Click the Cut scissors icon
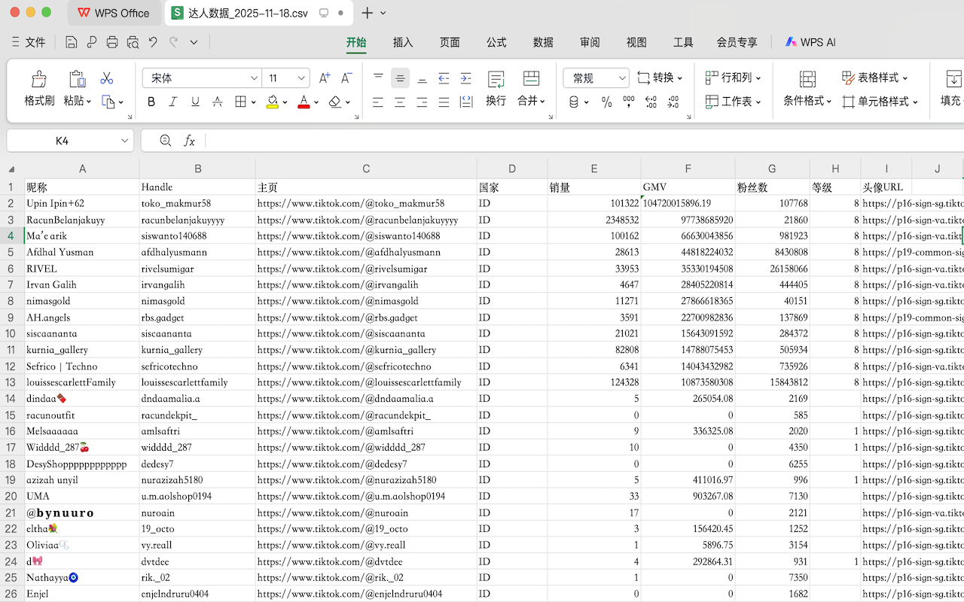 106,78
